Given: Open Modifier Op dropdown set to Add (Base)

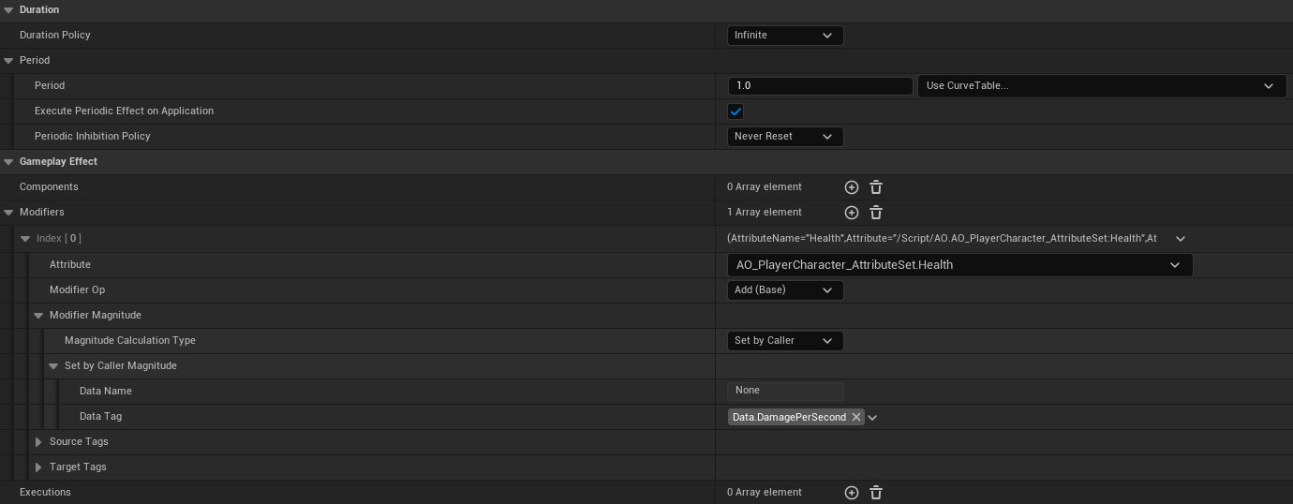Looking at the screenshot, I should 785,290.
